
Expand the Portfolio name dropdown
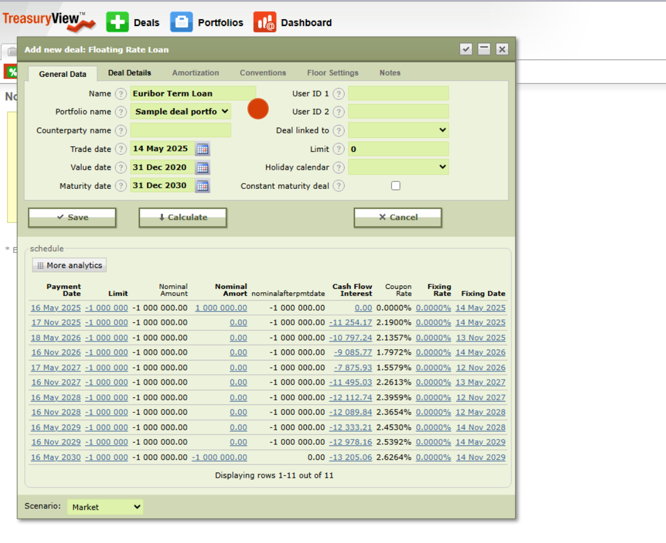point(180,111)
